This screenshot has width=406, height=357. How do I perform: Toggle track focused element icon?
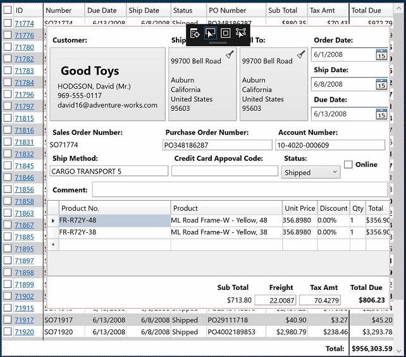pyautogui.click(x=241, y=33)
